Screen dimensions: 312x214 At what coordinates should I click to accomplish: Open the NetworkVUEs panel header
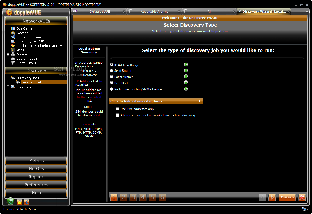tap(36, 21)
